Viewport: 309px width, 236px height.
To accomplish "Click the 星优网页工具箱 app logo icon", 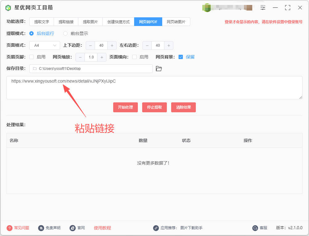I will point(8,8).
